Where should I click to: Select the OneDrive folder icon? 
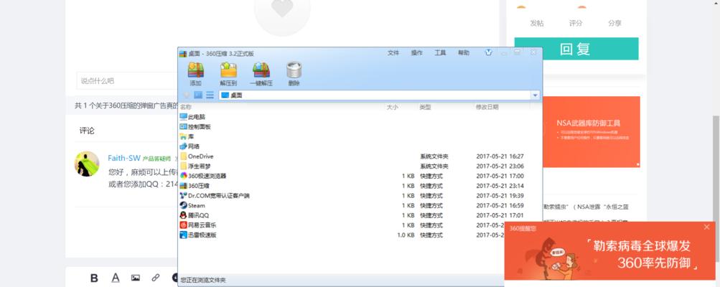click(184, 156)
